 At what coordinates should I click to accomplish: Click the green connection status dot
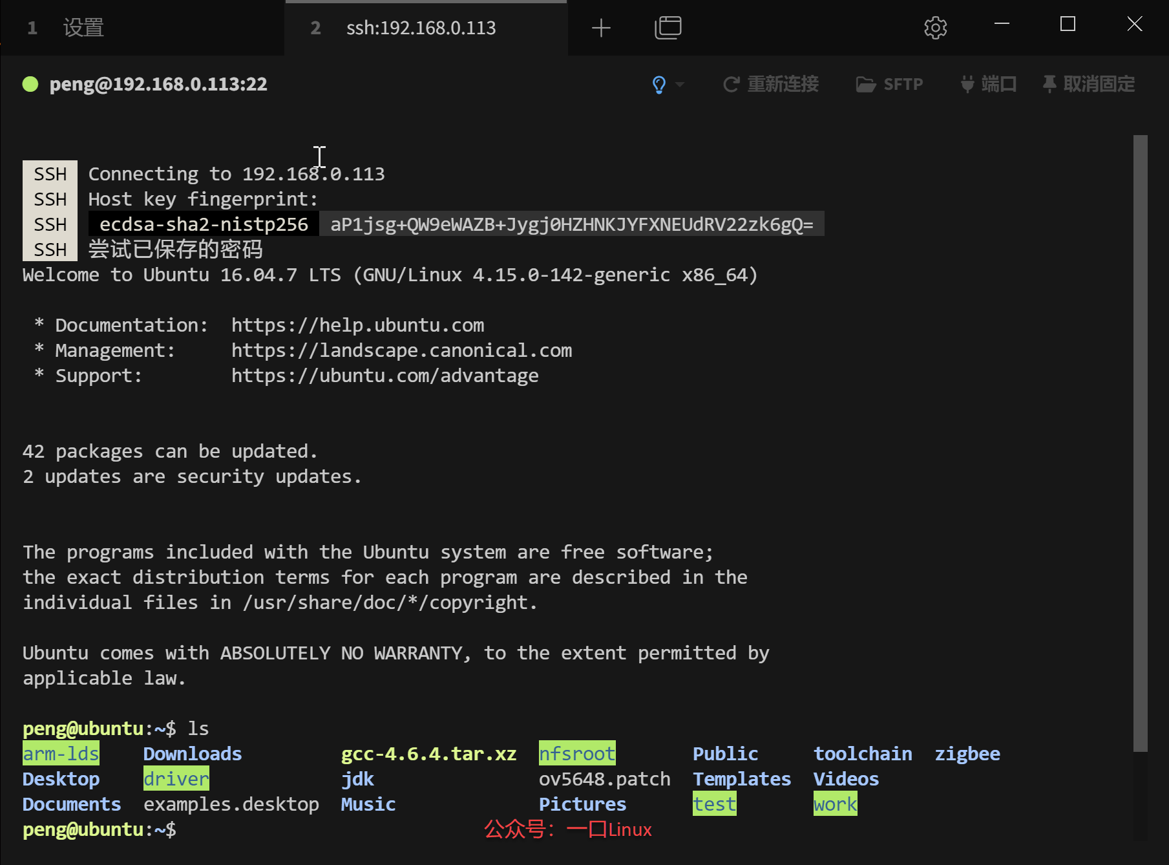pyautogui.click(x=30, y=84)
